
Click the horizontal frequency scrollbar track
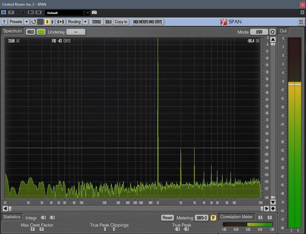pyautogui.click(x=136, y=208)
